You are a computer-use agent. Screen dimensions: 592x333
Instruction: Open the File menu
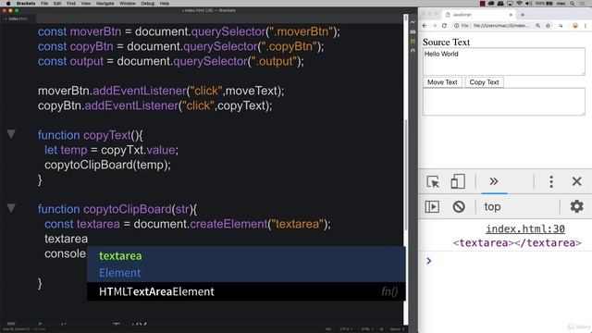click(x=44, y=4)
